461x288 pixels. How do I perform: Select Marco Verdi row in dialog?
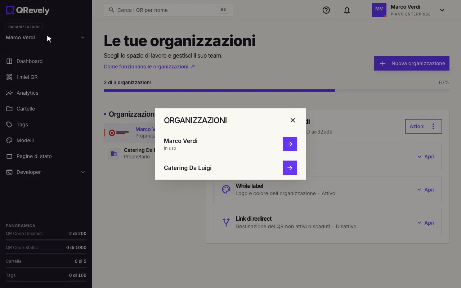230,144
